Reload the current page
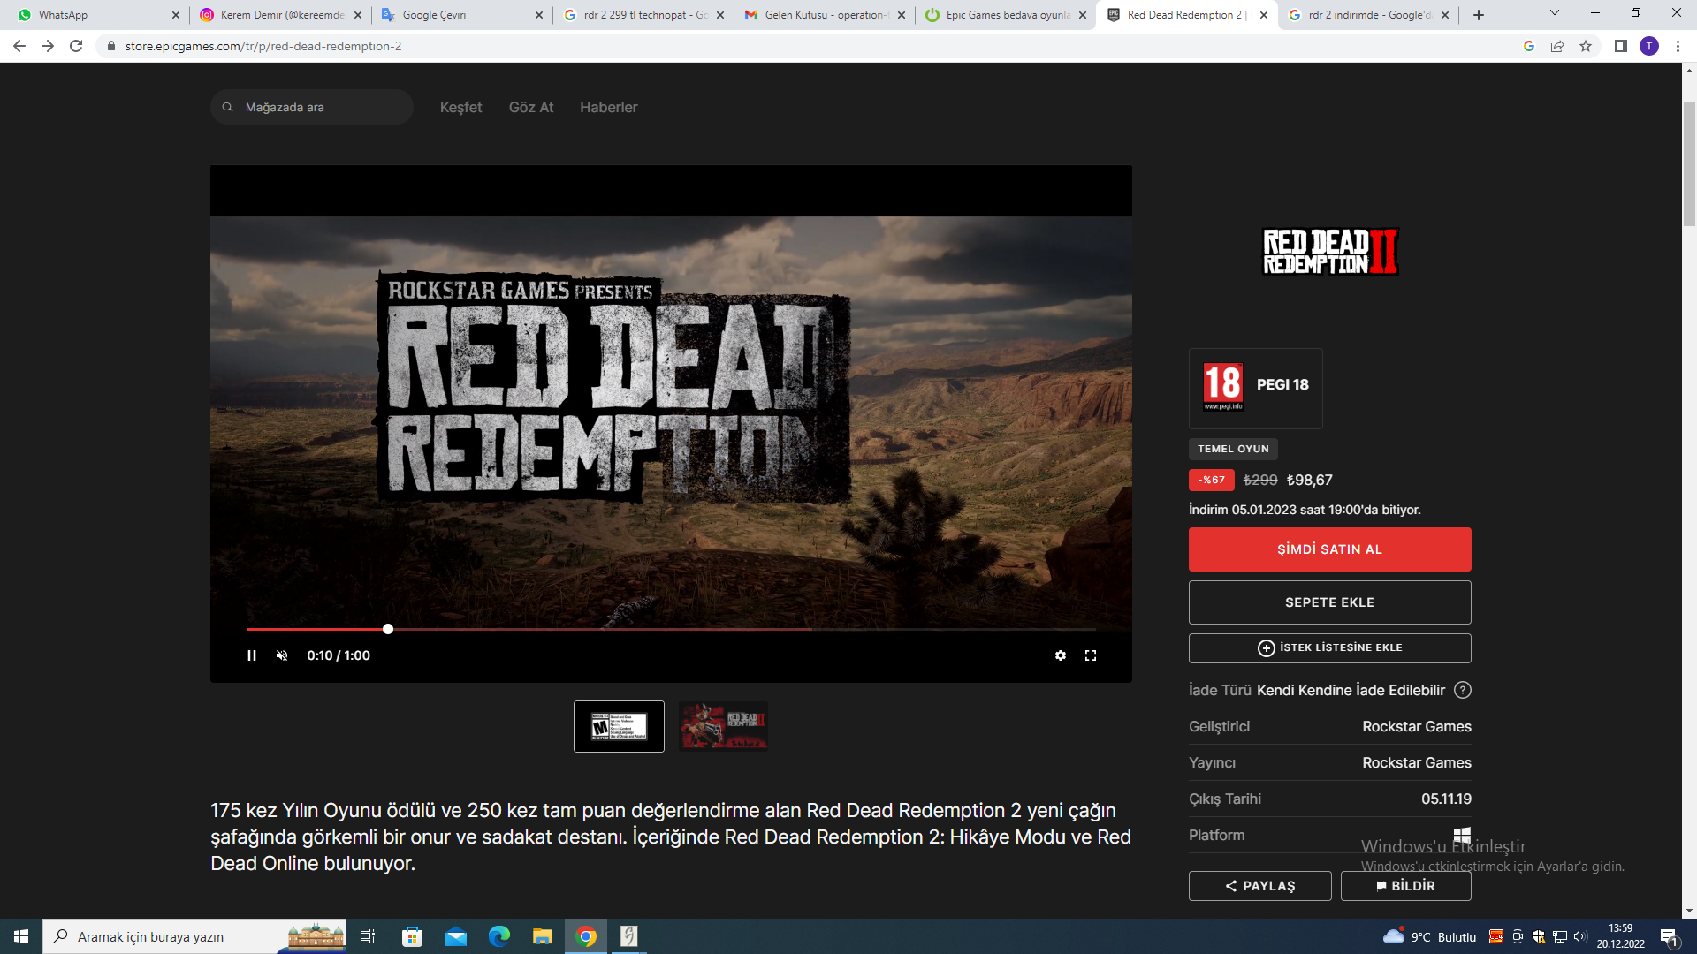 pyautogui.click(x=76, y=46)
